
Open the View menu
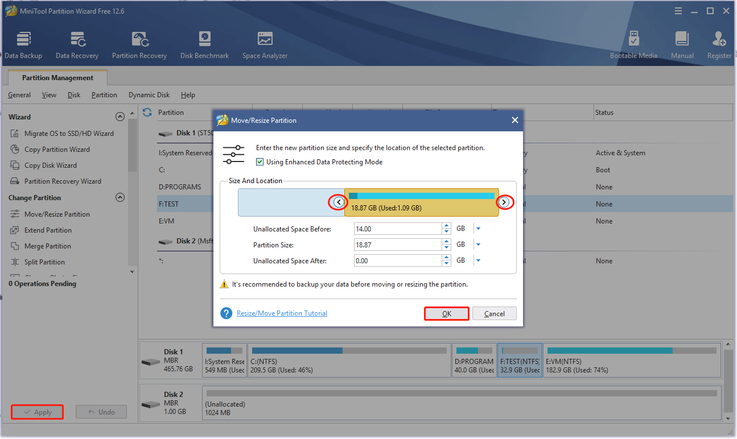click(50, 95)
